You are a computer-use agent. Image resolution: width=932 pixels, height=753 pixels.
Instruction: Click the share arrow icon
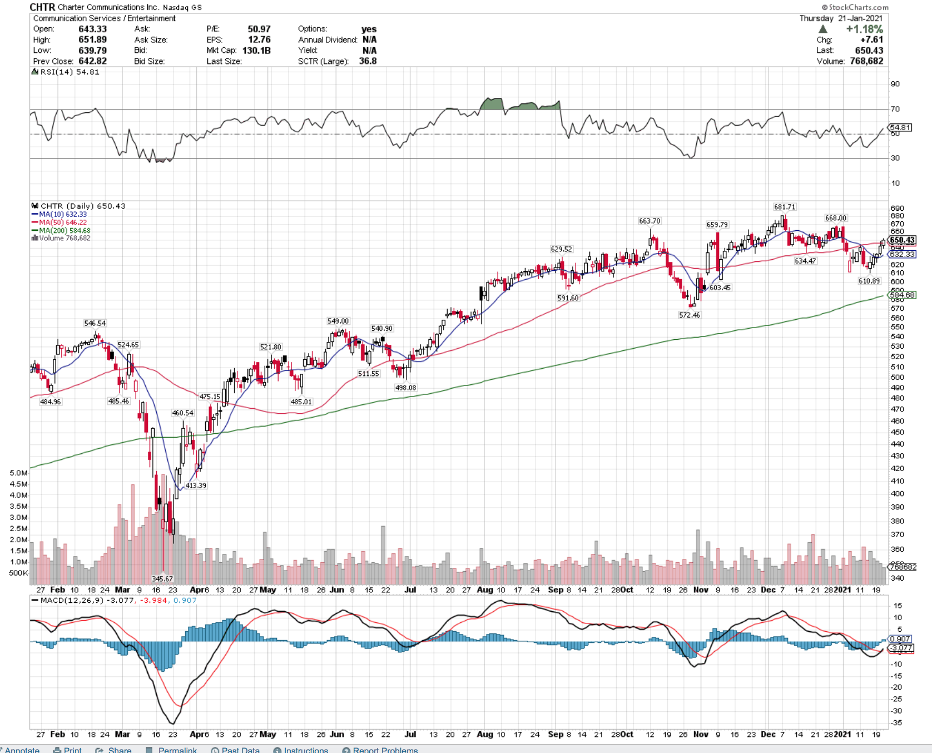click(100, 750)
